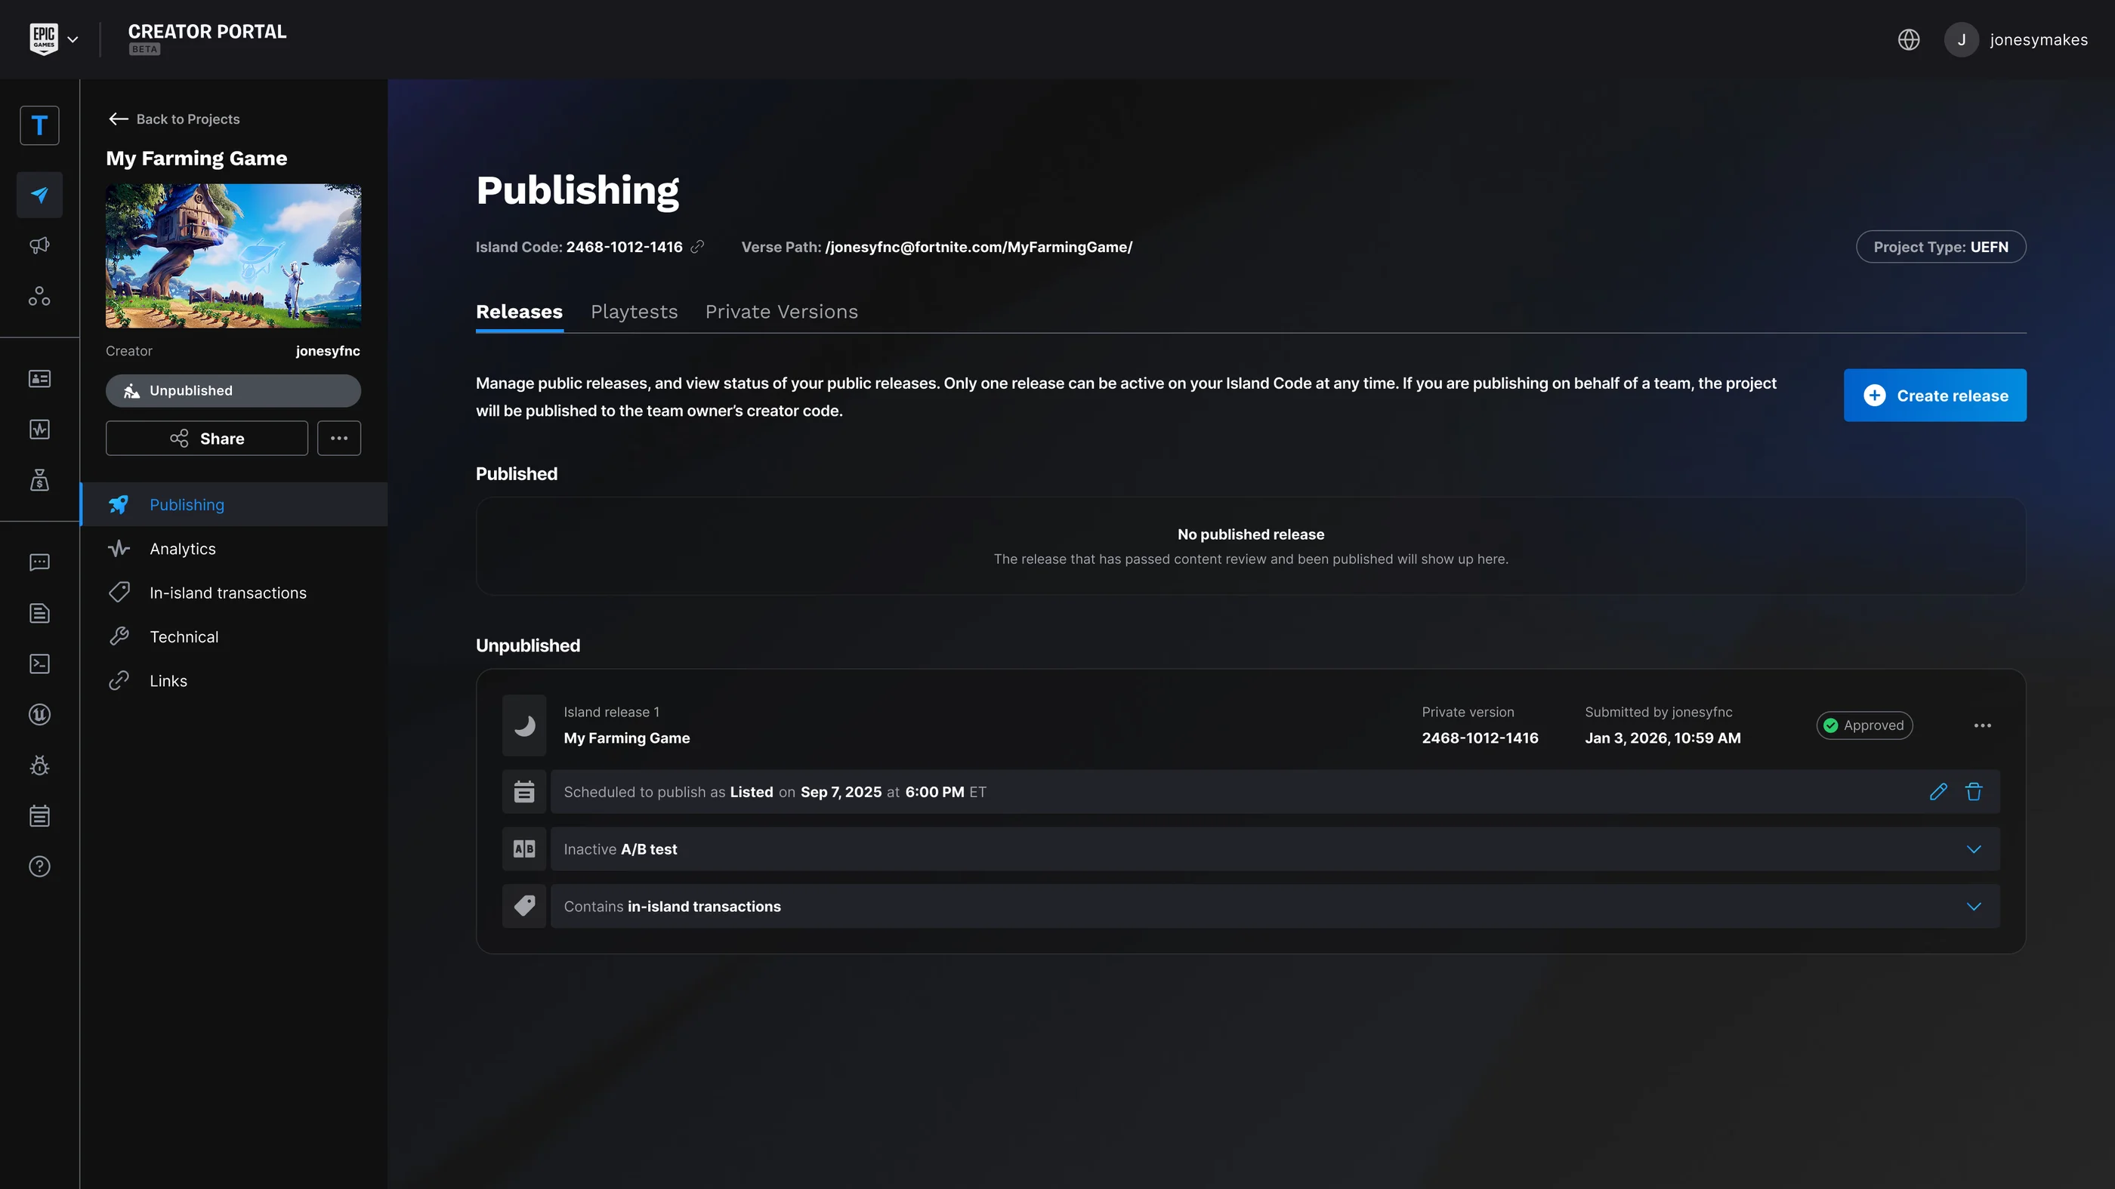Click private version 2468-1012-1416 in release card
Screen dimensions: 2115x1189
[1480, 738]
